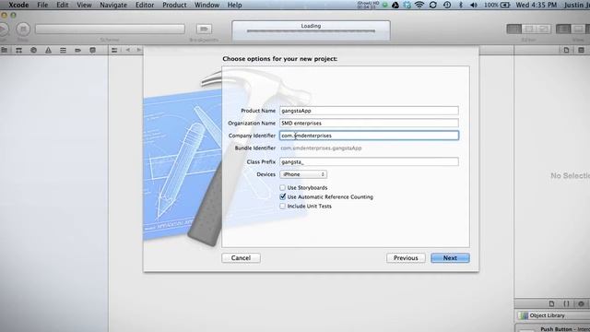590x332 pixels.
Task: Open the Issue navigator warning icon
Action: [x=48, y=50]
